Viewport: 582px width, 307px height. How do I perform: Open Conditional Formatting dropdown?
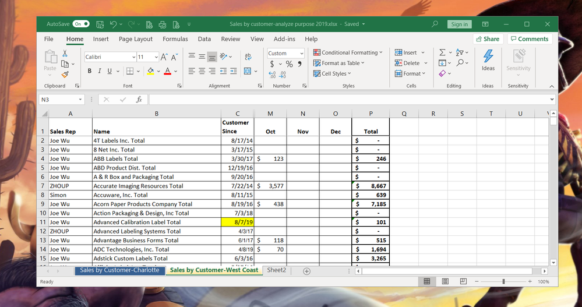pos(348,52)
